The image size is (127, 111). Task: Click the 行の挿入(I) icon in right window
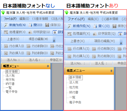[x=69, y=49]
